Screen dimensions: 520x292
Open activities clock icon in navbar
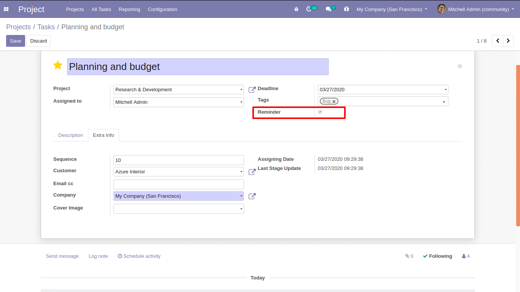click(x=309, y=9)
